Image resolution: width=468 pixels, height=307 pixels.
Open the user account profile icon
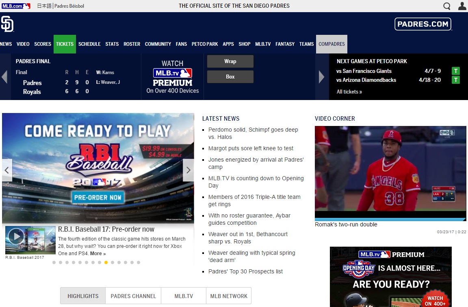coord(462,6)
